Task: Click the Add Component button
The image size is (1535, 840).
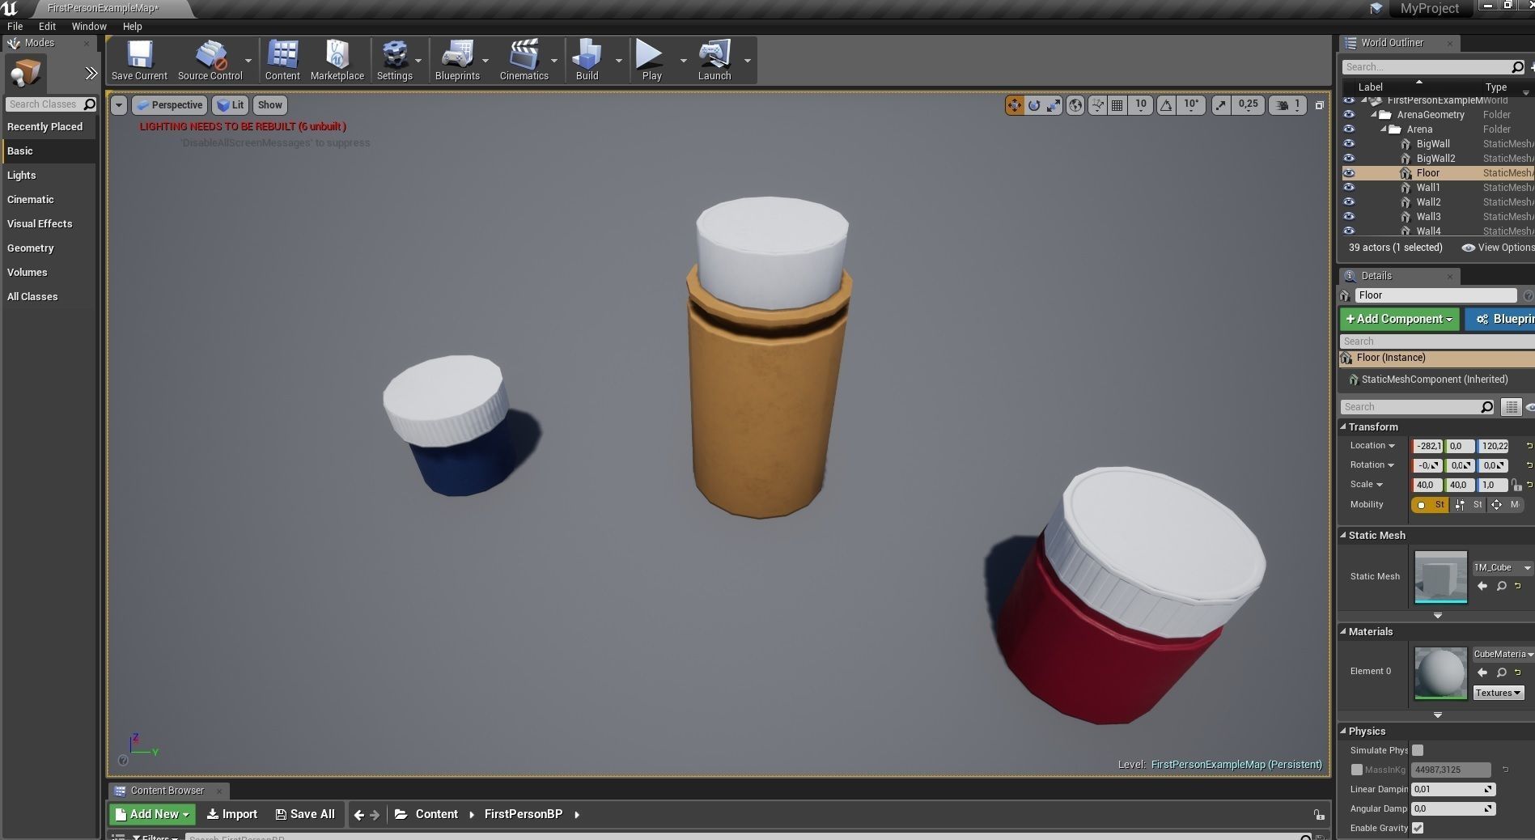Action: pos(1399,319)
